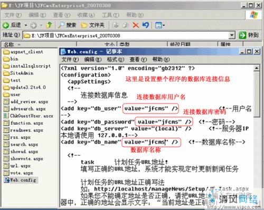Select add_review.aspx file icon
This screenshot has width=264, height=210.
click(x=6, y=102)
